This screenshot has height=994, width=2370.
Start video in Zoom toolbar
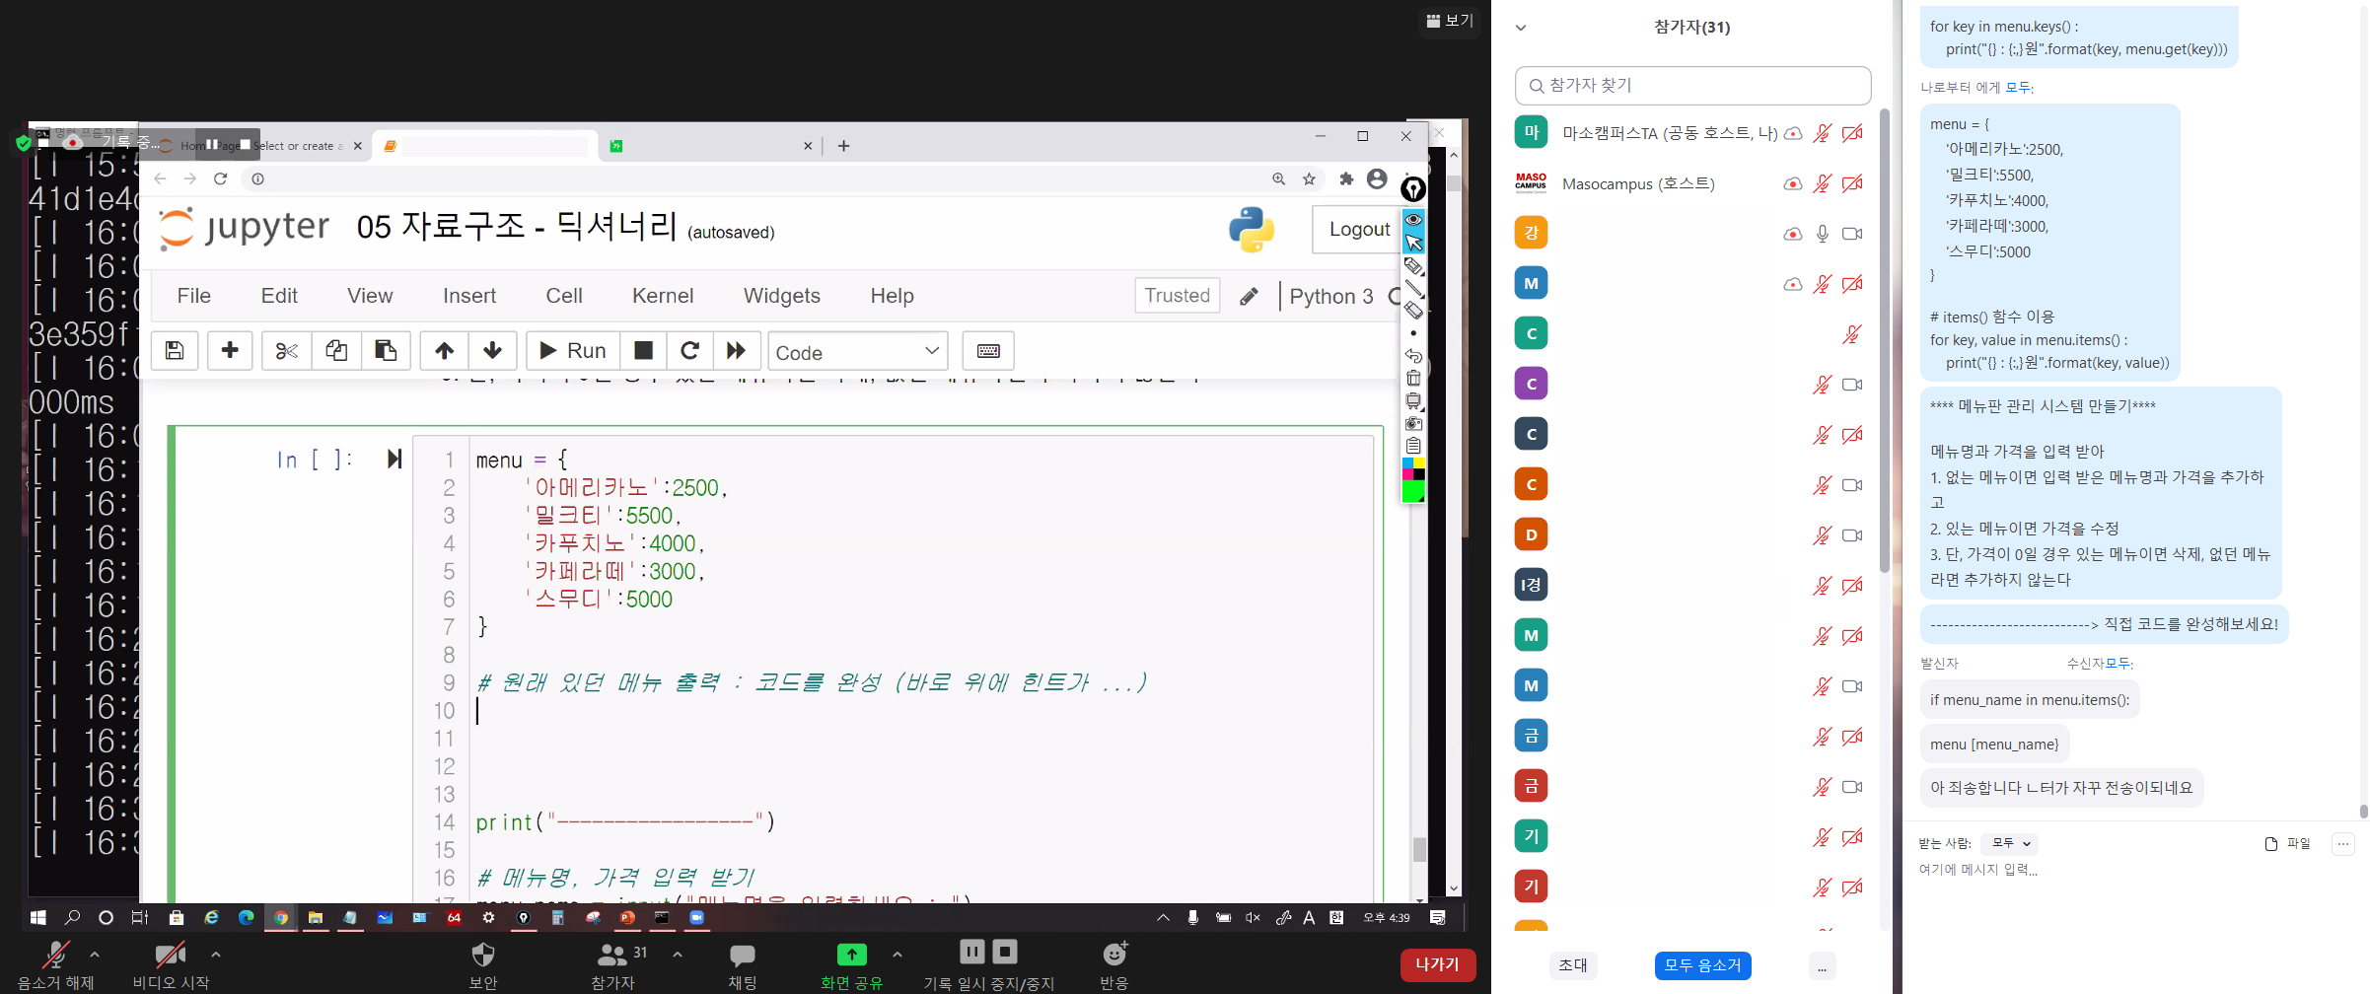[170, 963]
